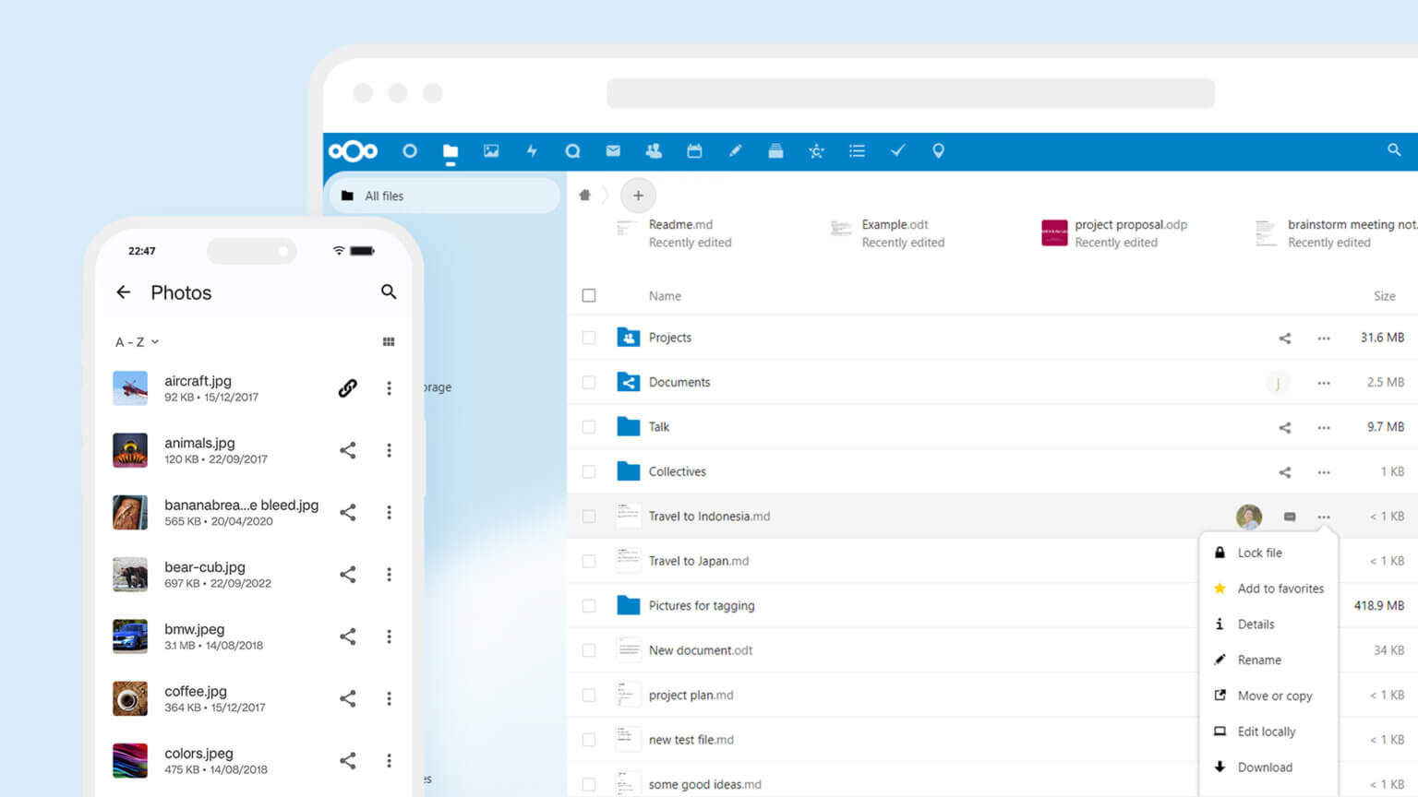This screenshot has width=1418, height=797.
Task: Toggle the select-all checkbox in the file list header
Action: point(588,295)
